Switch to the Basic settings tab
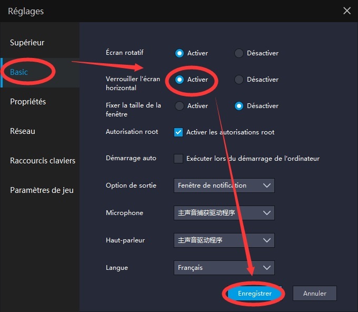Viewport: 358px width, 312px height. pyautogui.click(x=19, y=72)
